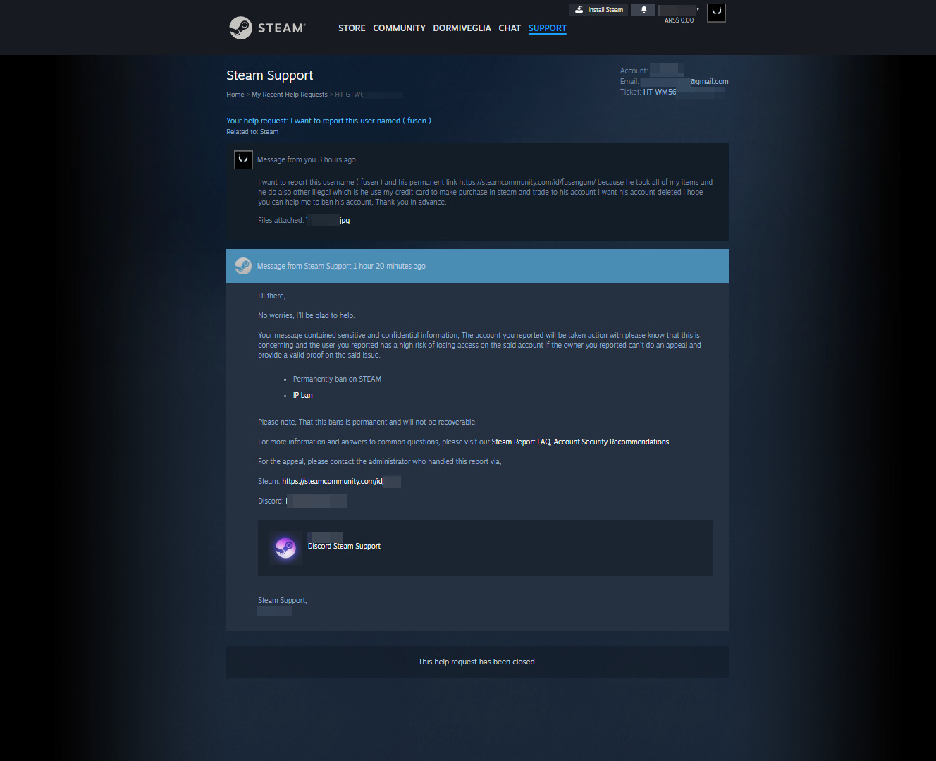The height and width of the screenshot is (761, 936).
Task: Open the Steam Report FAQ link
Action: click(x=521, y=442)
